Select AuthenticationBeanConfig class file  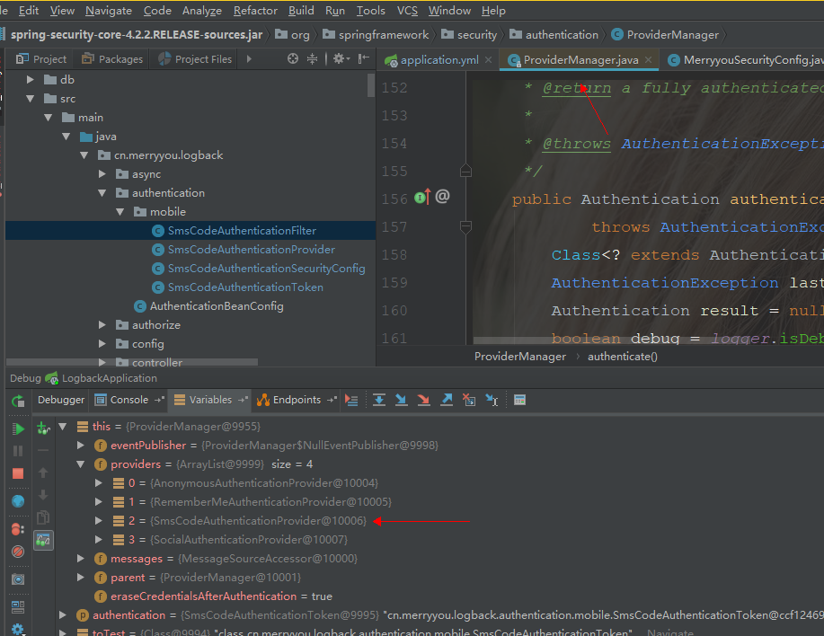pos(217,306)
